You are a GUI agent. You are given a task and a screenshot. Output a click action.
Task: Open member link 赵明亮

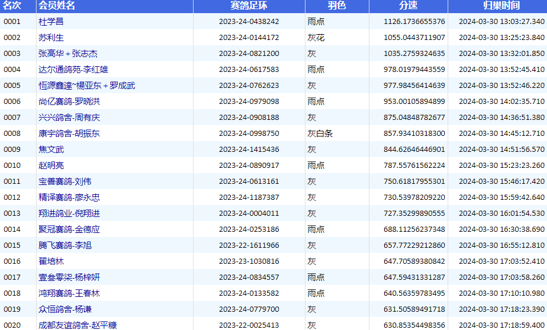51,166
